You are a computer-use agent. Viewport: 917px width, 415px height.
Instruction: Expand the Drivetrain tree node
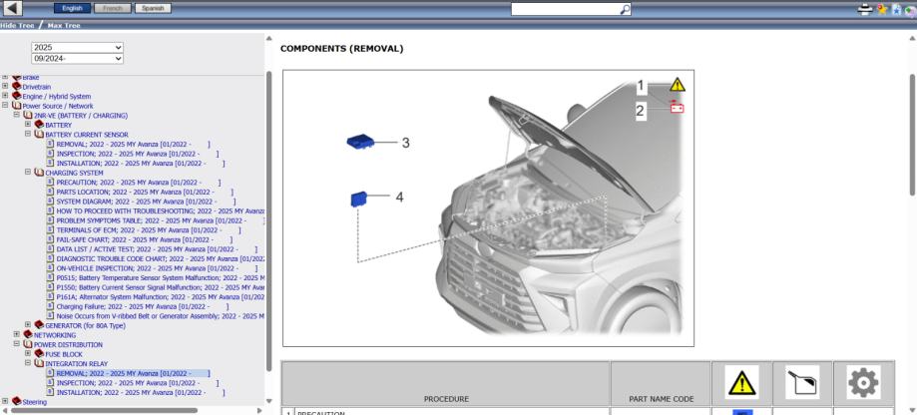click(x=5, y=87)
